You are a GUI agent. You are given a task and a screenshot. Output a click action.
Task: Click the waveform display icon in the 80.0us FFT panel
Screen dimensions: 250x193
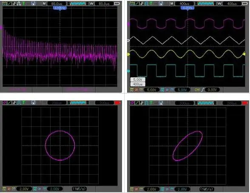click(x=5, y=3)
